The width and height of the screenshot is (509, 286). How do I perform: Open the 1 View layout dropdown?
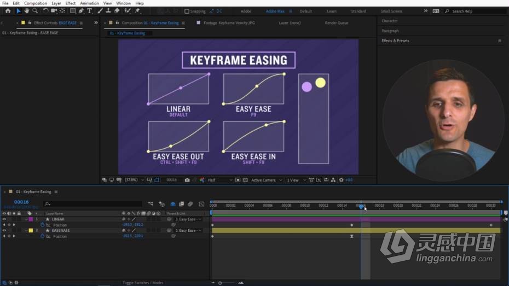(x=296, y=180)
